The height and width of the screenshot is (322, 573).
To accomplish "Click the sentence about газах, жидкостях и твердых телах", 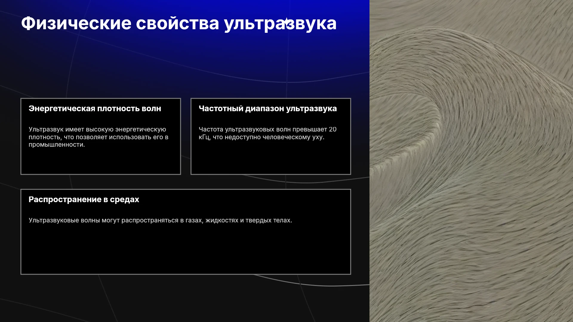I will tap(160, 220).
